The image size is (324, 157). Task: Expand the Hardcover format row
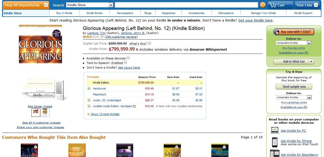[89, 88]
